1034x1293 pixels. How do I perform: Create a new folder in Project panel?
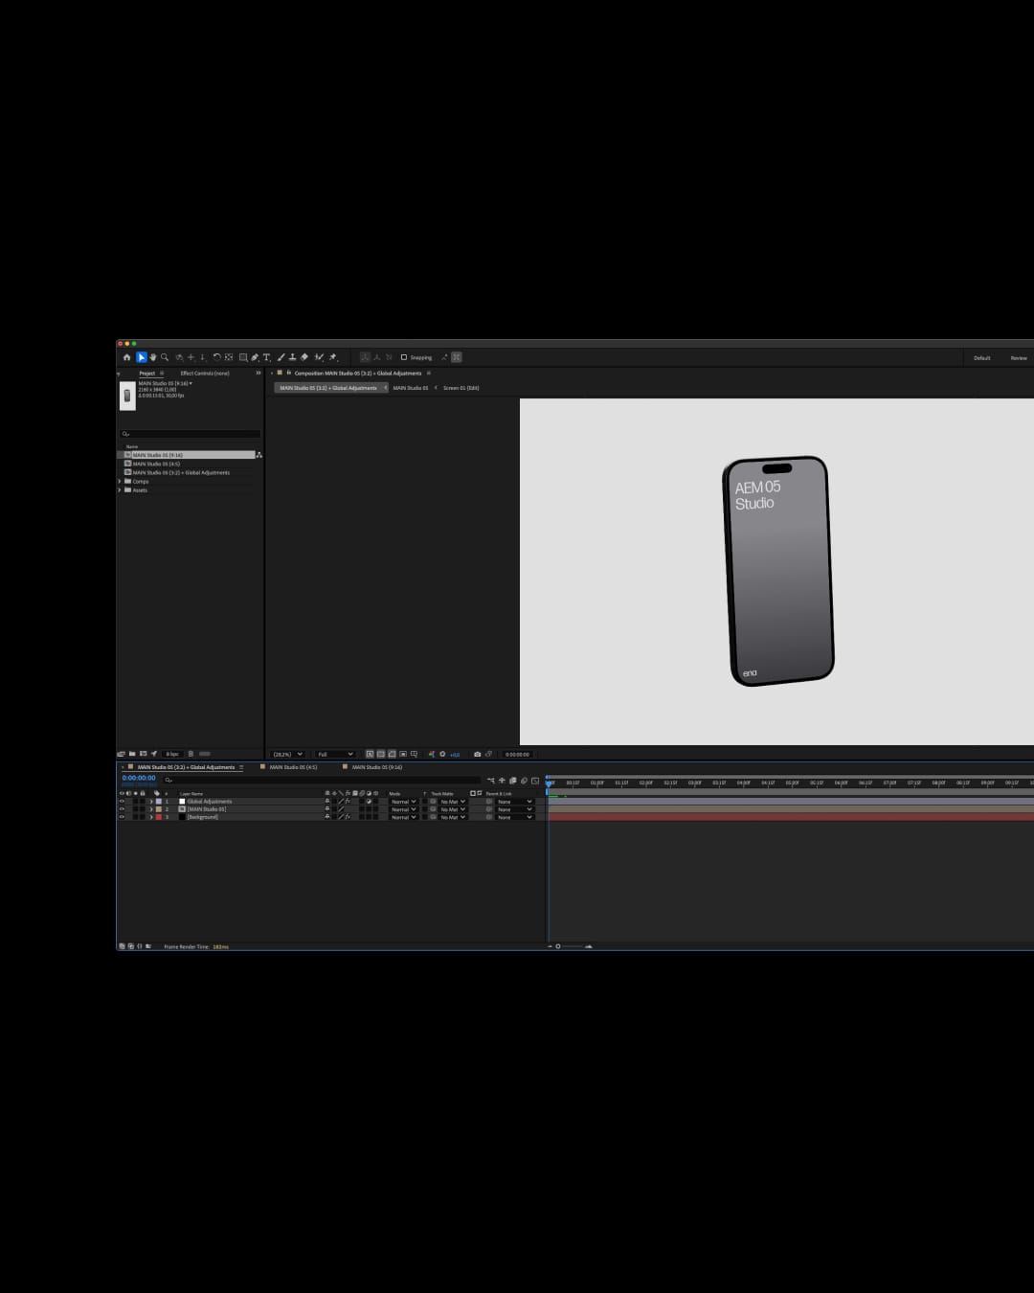(x=132, y=754)
